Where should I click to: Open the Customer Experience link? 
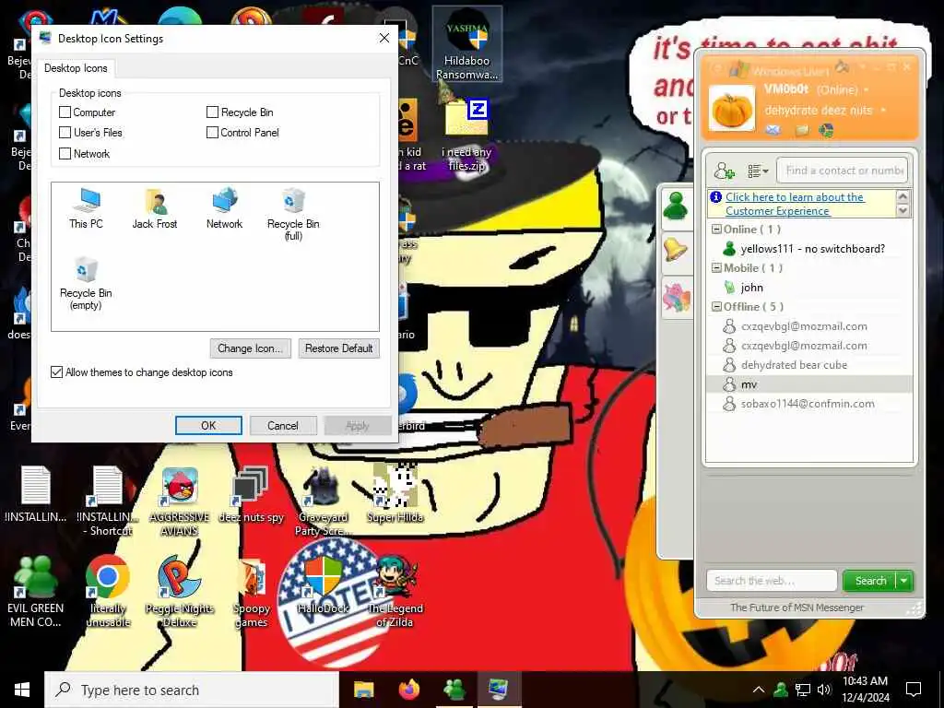[x=795, y=204]
